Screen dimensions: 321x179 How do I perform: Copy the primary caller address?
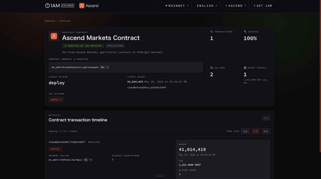91,160
